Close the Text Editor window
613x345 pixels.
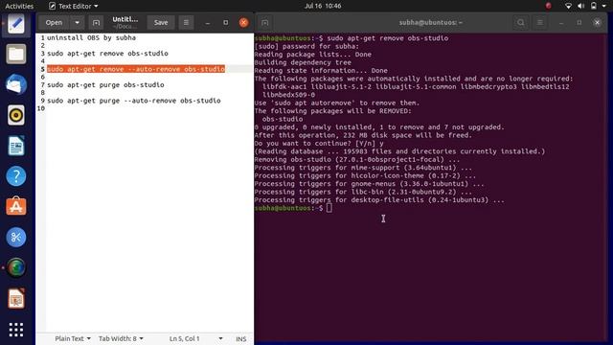[x=243, y=23]
